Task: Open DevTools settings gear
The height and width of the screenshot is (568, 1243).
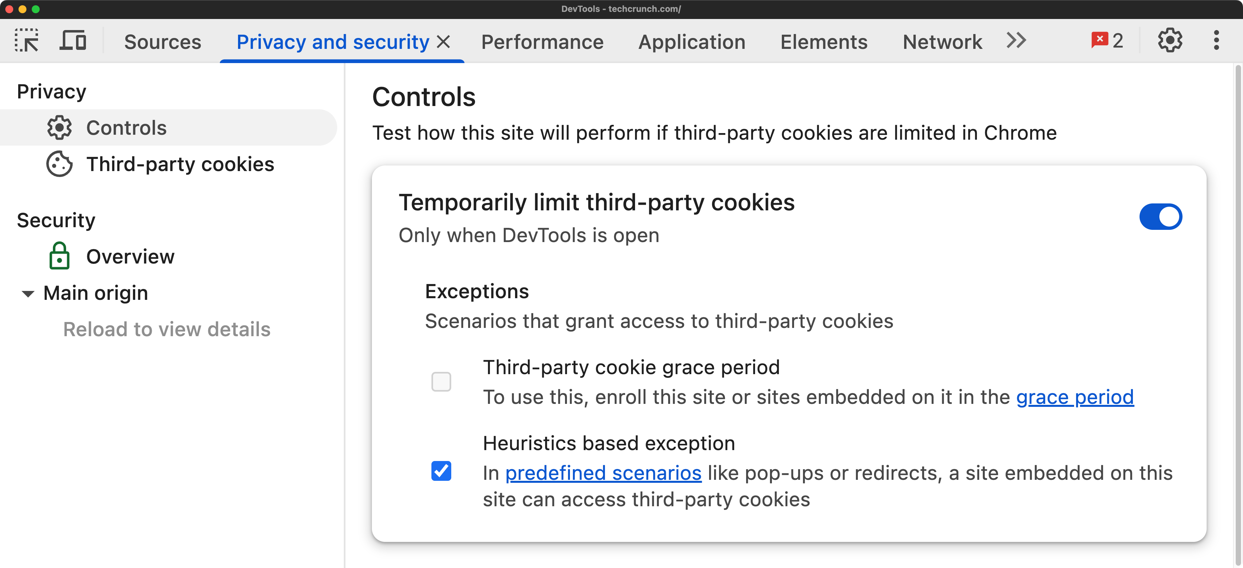Action: (x=1170, y=41)
